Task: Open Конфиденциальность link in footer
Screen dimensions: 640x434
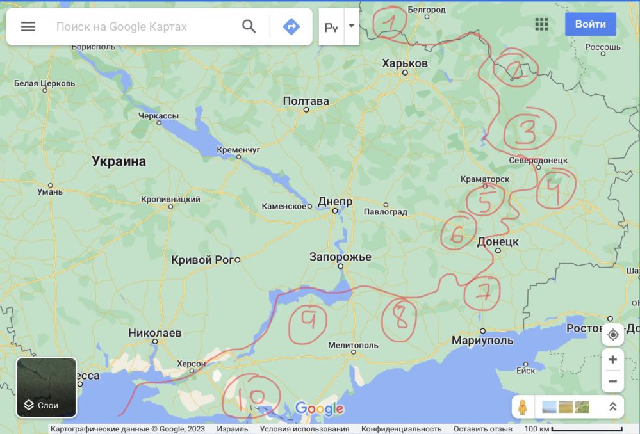Action: 401,429
